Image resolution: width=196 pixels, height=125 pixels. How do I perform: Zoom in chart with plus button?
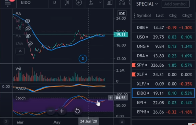pos(62,111)
